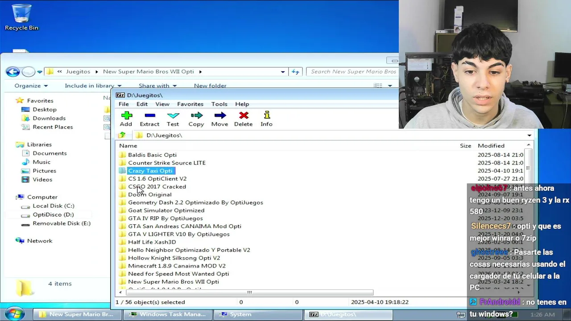Viewport: 571px width, 321px height.
Task: Select Recent Places in Explorer sidebar
Action: [x=53, y=127]
